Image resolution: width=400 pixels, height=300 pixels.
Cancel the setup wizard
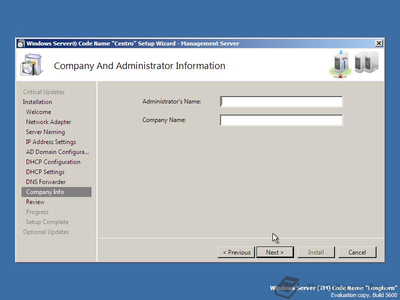tap(357, 252)
